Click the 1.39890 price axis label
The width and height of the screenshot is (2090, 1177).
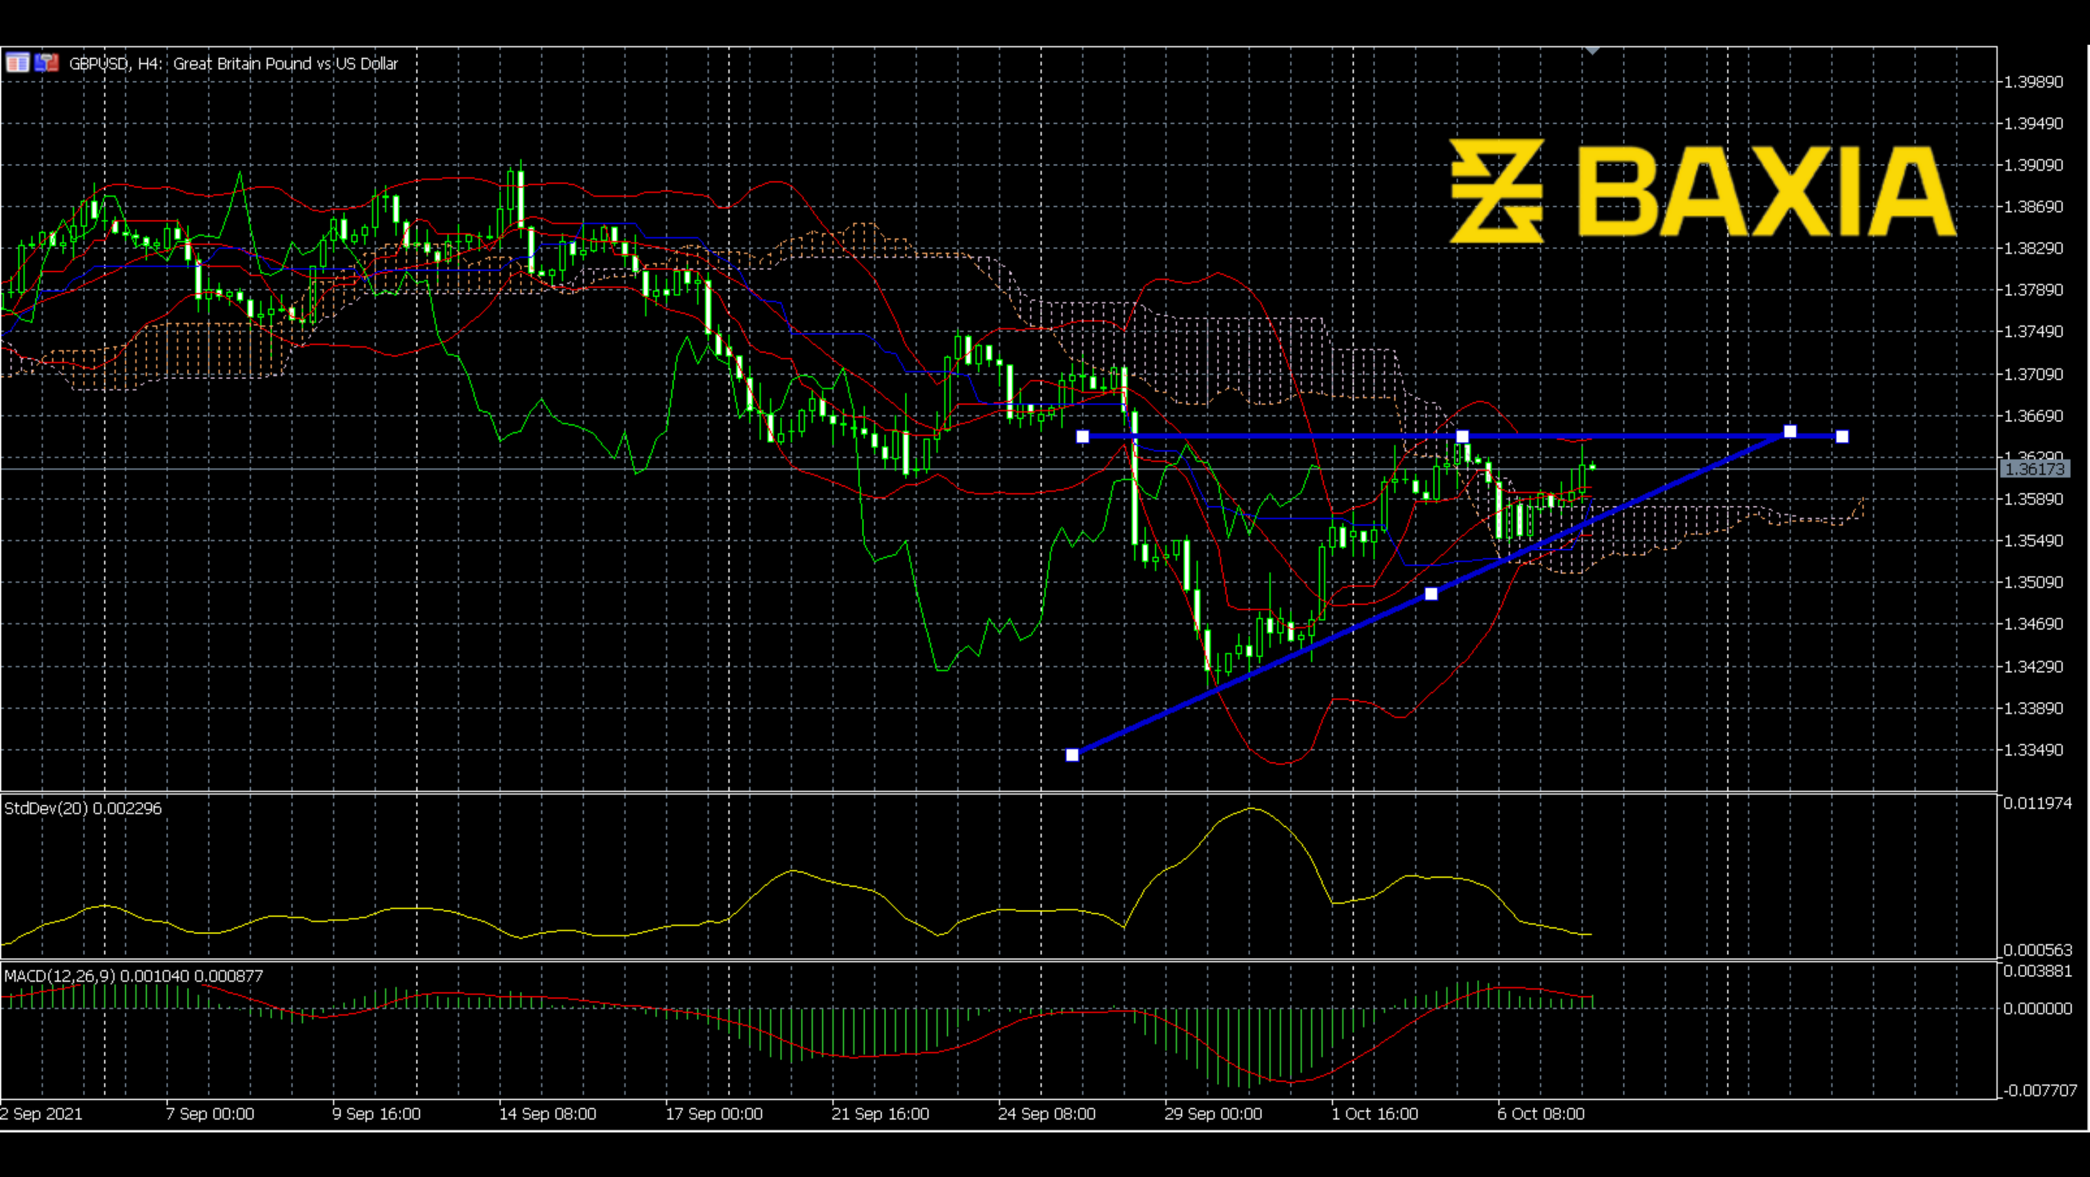coord(2033,82)
